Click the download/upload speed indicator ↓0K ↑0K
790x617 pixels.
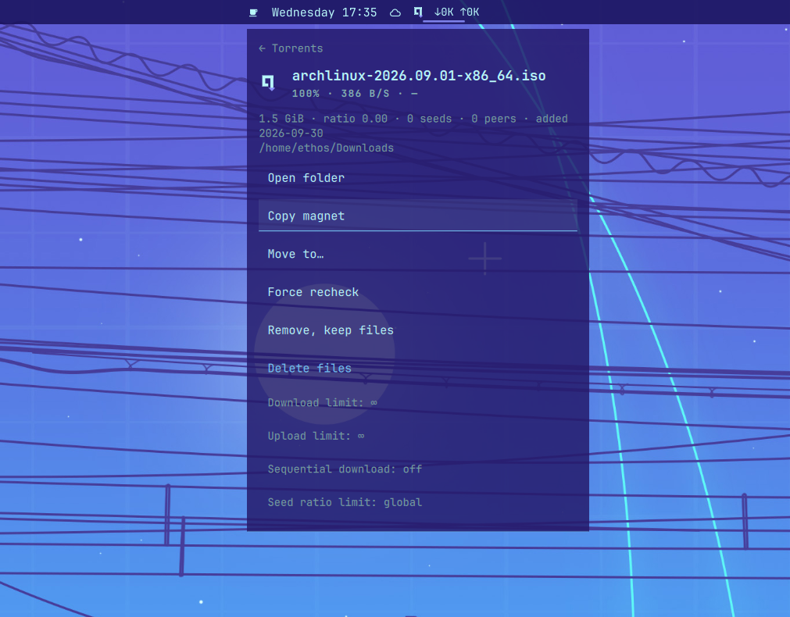pos(456,12)
